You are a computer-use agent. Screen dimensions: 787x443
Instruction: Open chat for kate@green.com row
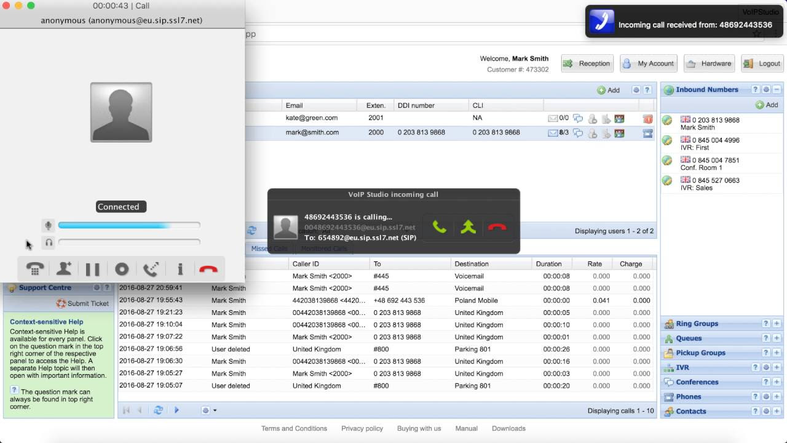tap(578, 118)
